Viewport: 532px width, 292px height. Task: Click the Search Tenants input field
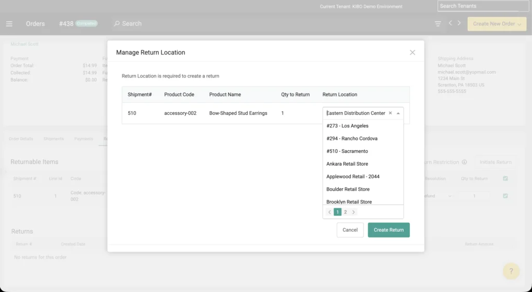(x=478, y=6)
